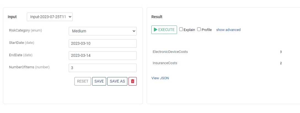This screenshot has height=113, width=300.
Task: Enable the Explain checkbox
Action: pos(181,29)
